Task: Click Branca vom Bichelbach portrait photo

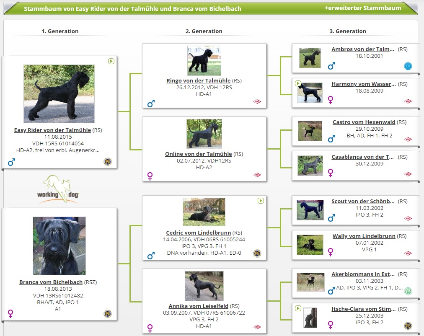Action: click(x=59, y=246)
